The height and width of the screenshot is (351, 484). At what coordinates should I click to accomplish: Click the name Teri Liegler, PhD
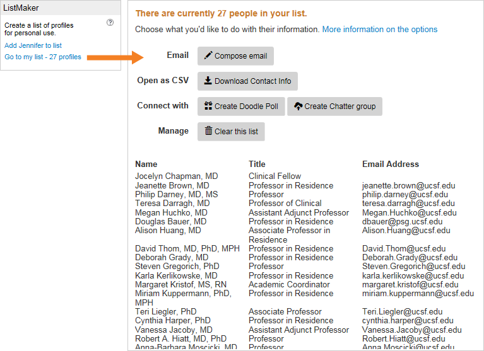pos(166,311)
